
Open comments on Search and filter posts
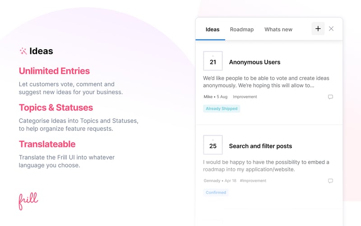(330, 181)
